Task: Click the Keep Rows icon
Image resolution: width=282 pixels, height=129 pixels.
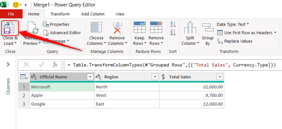Action: 139,27
